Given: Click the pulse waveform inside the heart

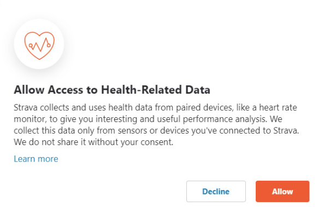Looking at the screenshot, I should coord(39,45).
